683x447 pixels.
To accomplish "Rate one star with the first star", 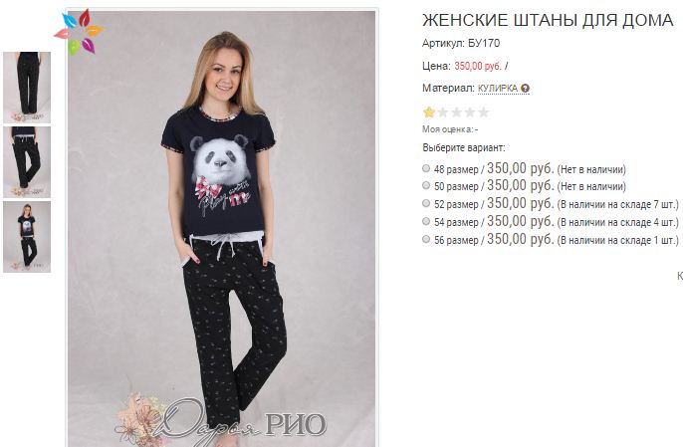I will coord(429,112).
